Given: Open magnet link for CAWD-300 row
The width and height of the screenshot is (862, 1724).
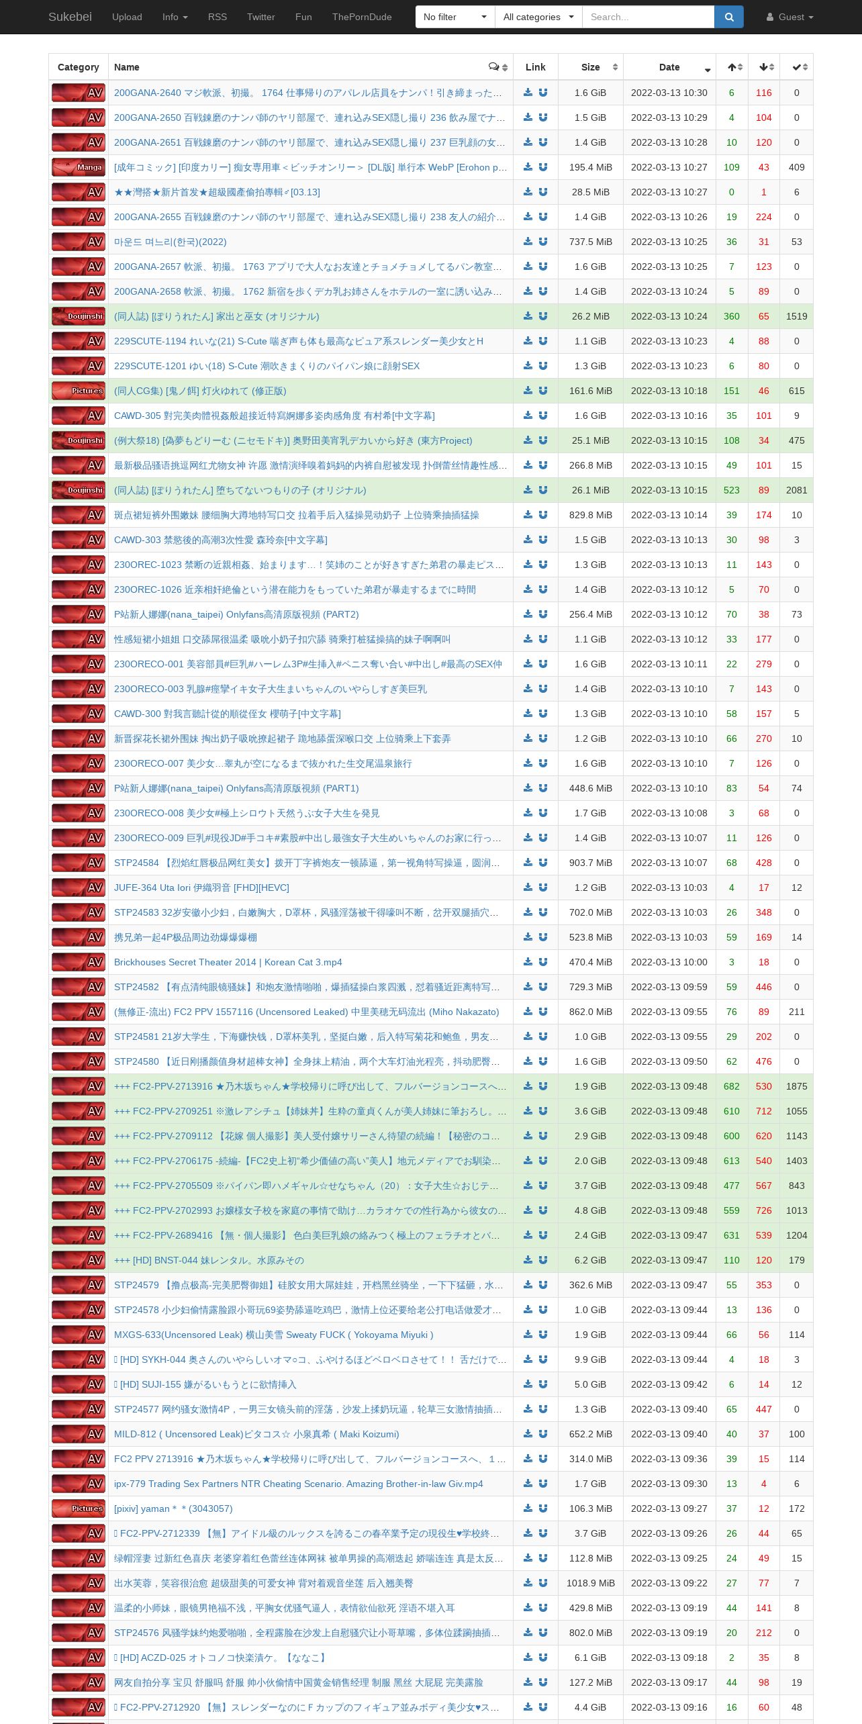Looking at the screenshot, I should pos(543,714).
